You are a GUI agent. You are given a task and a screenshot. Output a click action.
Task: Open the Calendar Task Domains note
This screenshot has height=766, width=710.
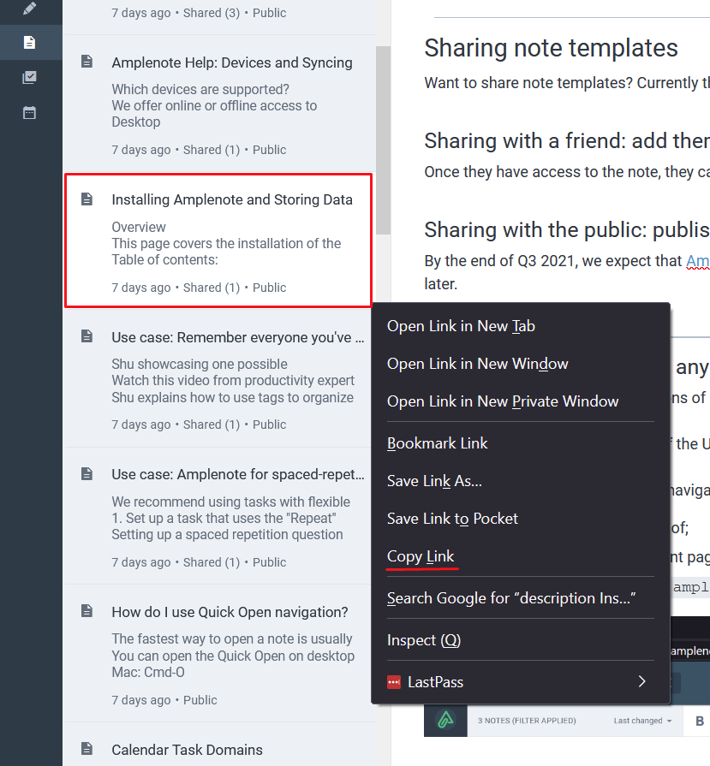point(187,750)
